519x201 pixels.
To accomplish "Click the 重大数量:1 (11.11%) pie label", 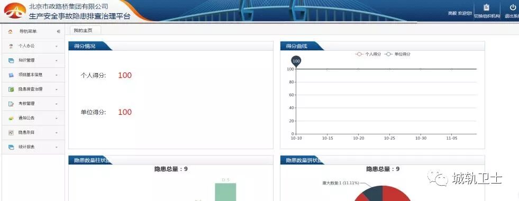I will 341,182.
